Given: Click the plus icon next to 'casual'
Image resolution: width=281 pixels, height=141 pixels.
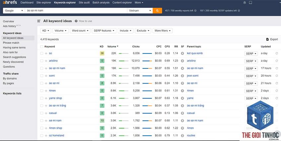Looking at the screenshot, I should tap(46, 113).
